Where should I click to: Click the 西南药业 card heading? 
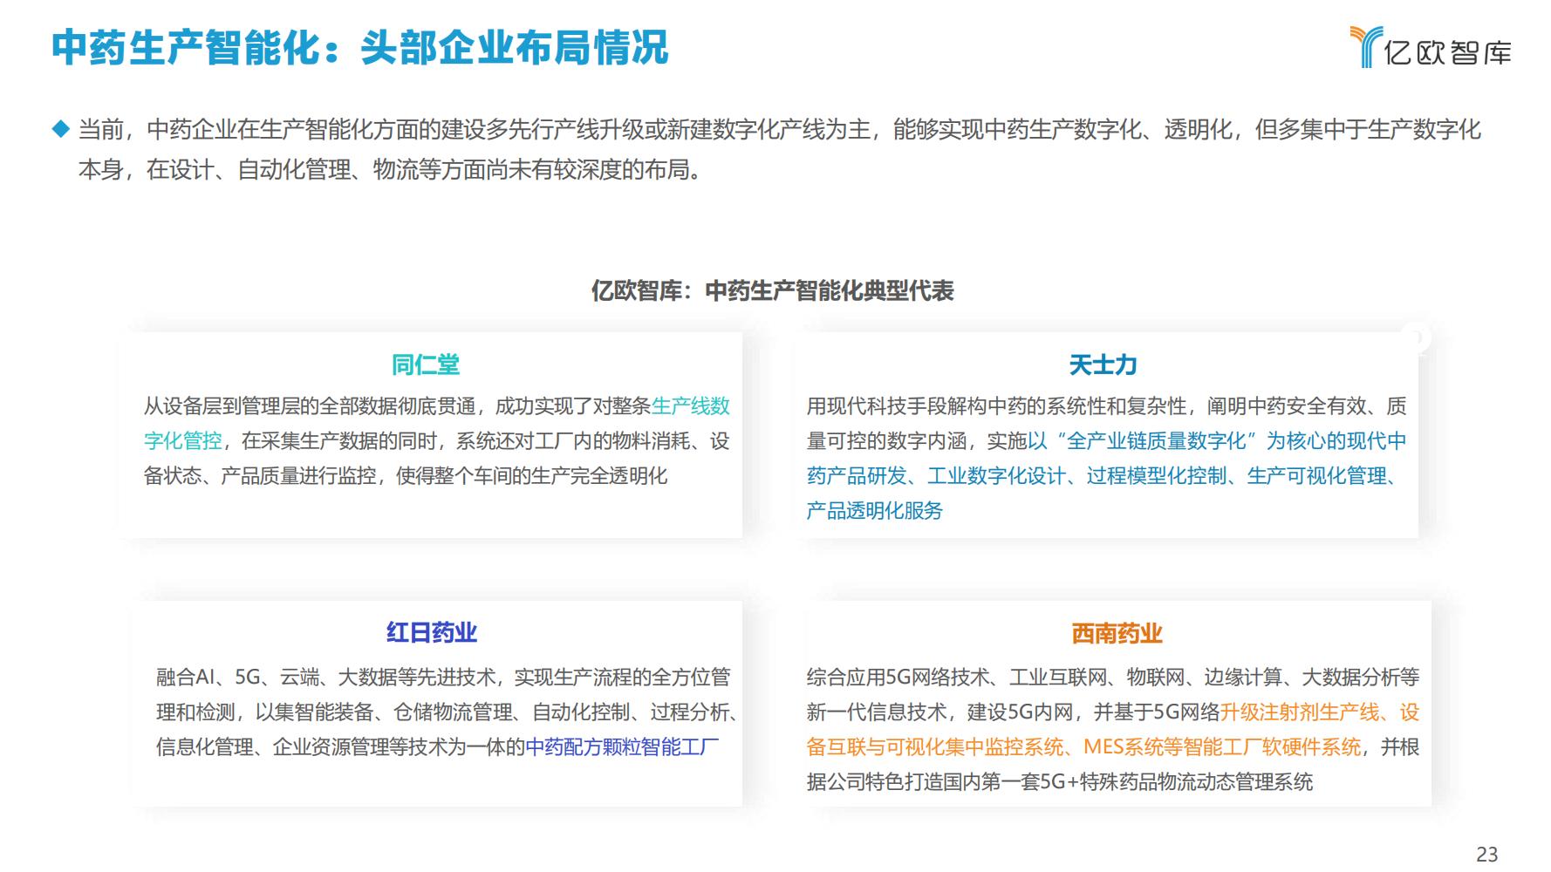[x=1117, y=633]
